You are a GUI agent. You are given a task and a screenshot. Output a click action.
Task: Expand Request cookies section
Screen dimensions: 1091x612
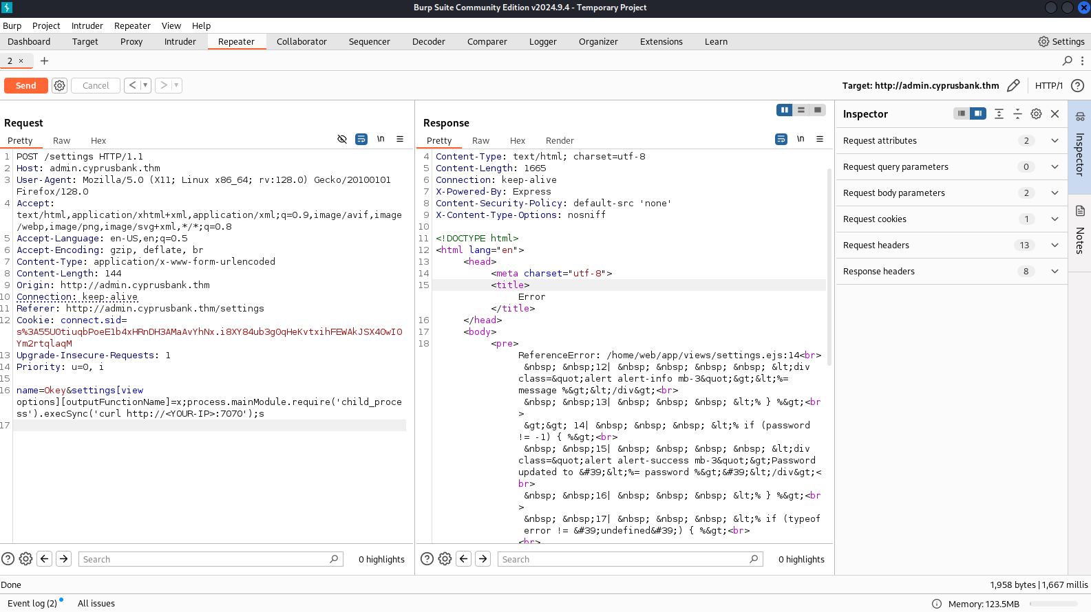coord(951,219)
